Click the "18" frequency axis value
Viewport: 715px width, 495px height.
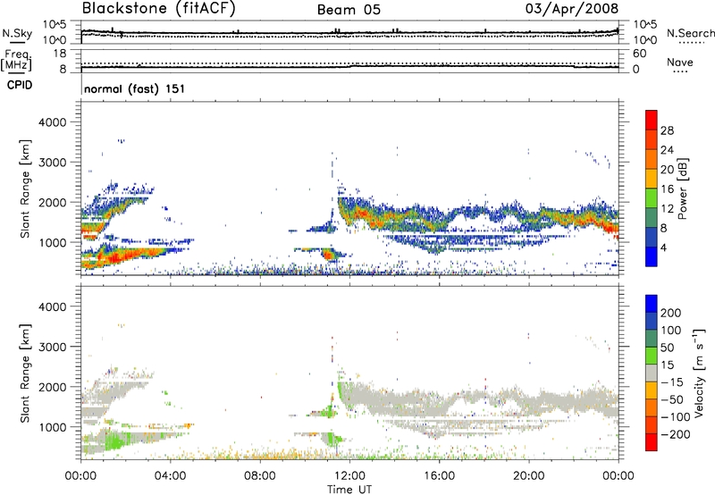60,54
